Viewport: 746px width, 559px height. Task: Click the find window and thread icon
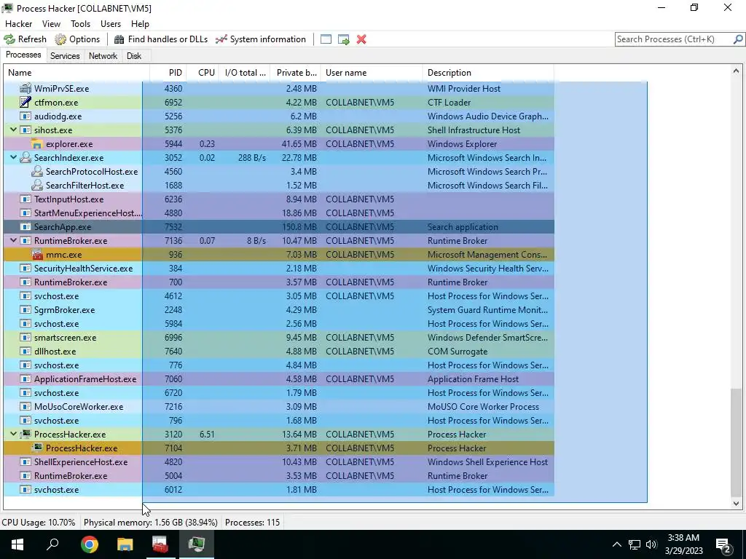[344, 39]
